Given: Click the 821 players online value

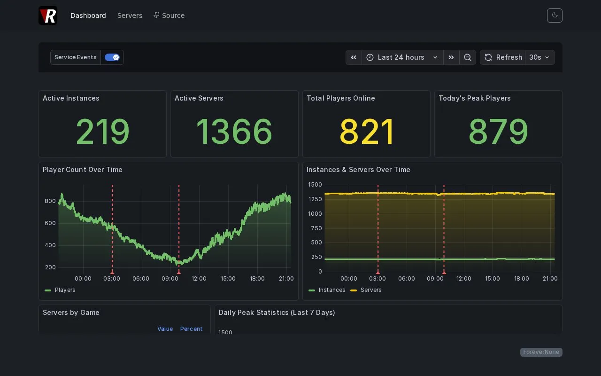Looking at the screenshot, I should pos(367,132).
